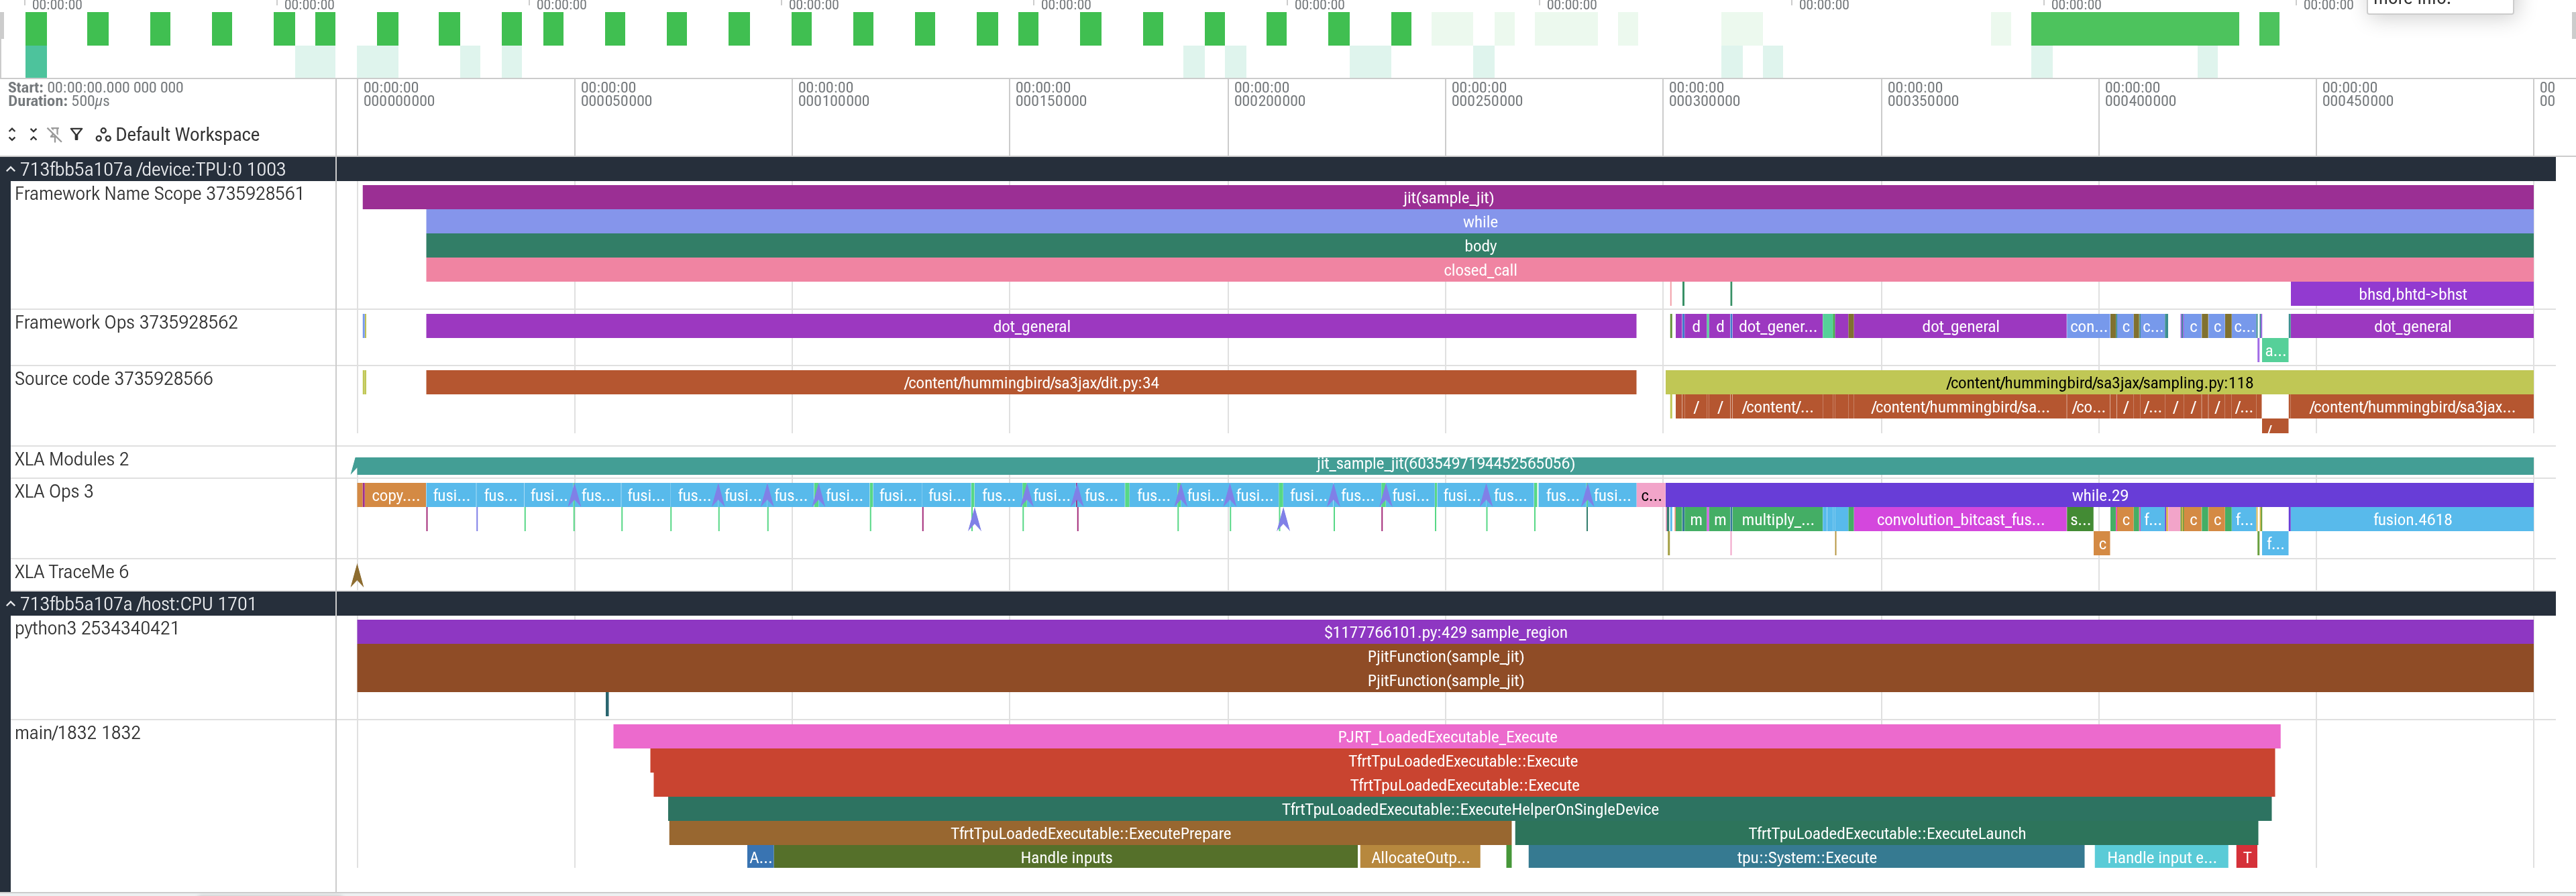Select the Handle inputs slice

pos(1066,857)
